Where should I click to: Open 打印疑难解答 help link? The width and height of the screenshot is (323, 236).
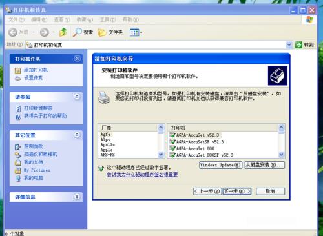tap(38, 108)
